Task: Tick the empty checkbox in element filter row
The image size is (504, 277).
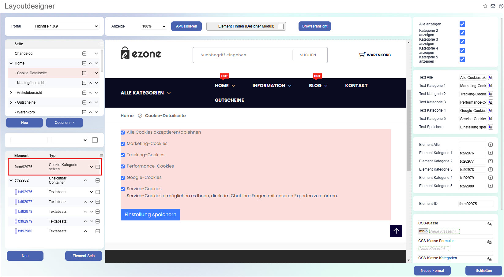Action: click(95, 140)
